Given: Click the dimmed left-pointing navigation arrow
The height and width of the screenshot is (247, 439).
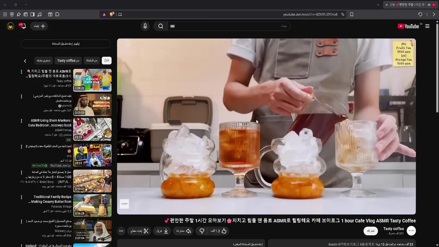Looking at the screenshot, I should [x=427, y=14].
